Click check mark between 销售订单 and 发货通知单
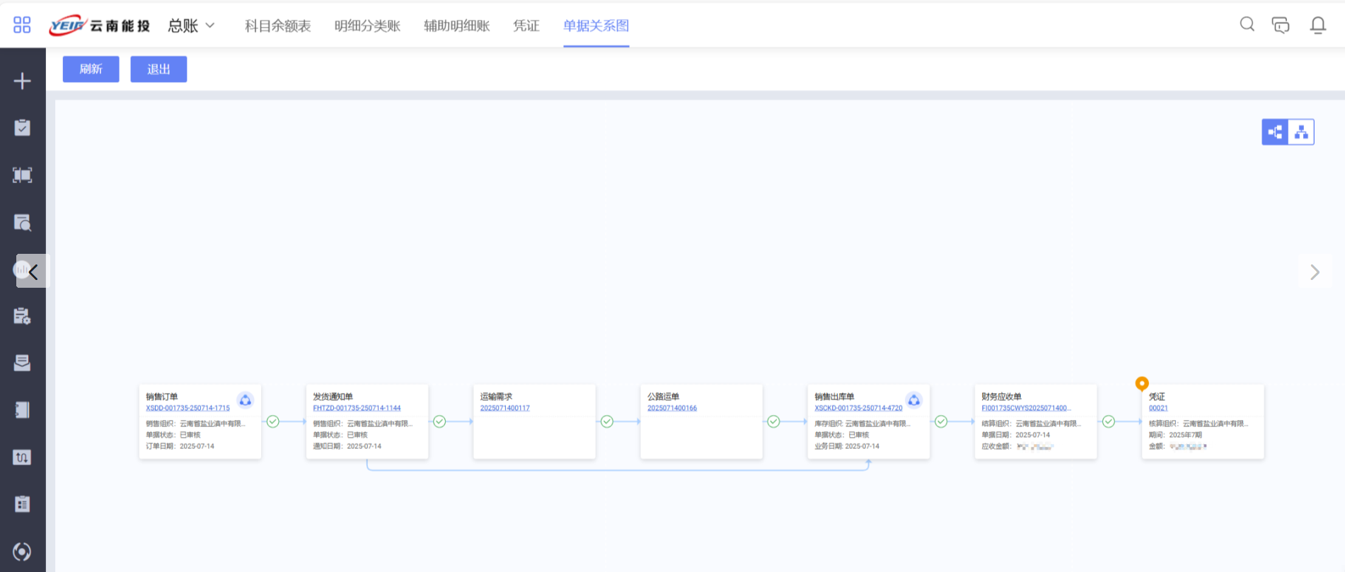The height and width of the screenshot is (572, 1345). click(273, 421)
